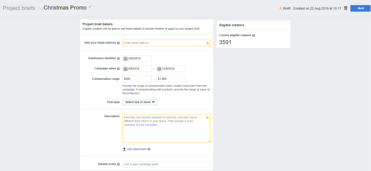Click the $500 minimum compensation field
Viewport: 371px width, 171px height.
pos(137,79)
